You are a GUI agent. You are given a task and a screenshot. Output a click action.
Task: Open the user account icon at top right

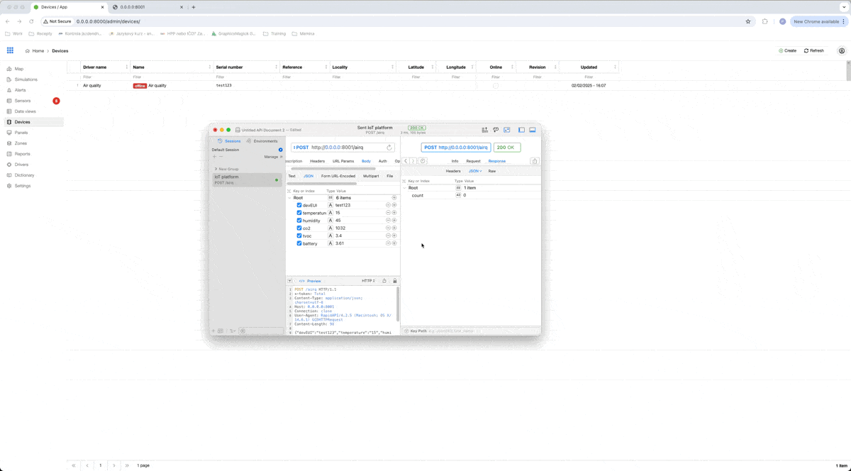click(842, 50)
